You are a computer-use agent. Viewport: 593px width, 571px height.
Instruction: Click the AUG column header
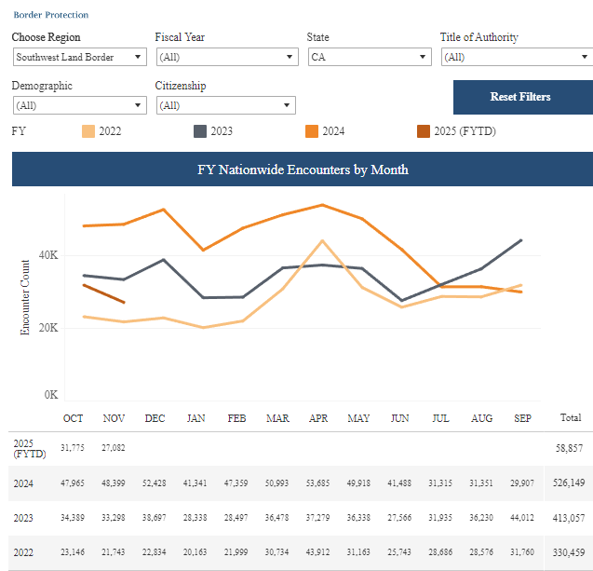click(482, 418)
